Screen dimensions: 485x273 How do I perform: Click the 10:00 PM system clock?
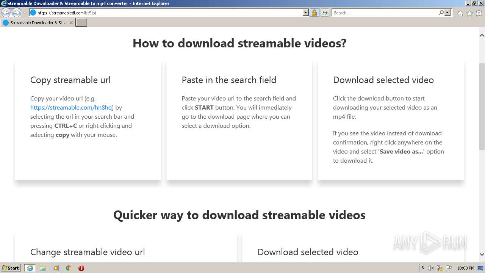coord(466,268)
